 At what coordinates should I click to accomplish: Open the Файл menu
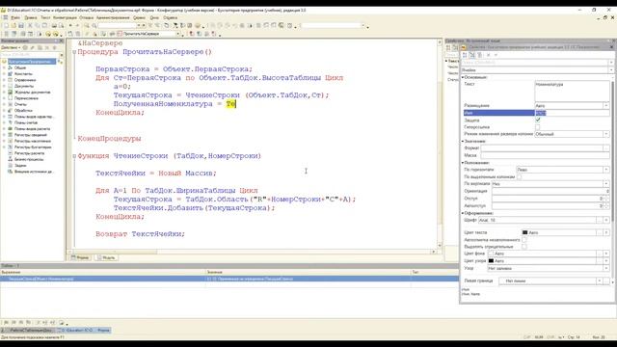tap(15, 17)
